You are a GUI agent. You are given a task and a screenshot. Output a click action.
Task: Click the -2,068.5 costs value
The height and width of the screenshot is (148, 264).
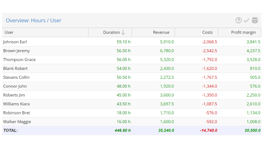click(210, 42)
